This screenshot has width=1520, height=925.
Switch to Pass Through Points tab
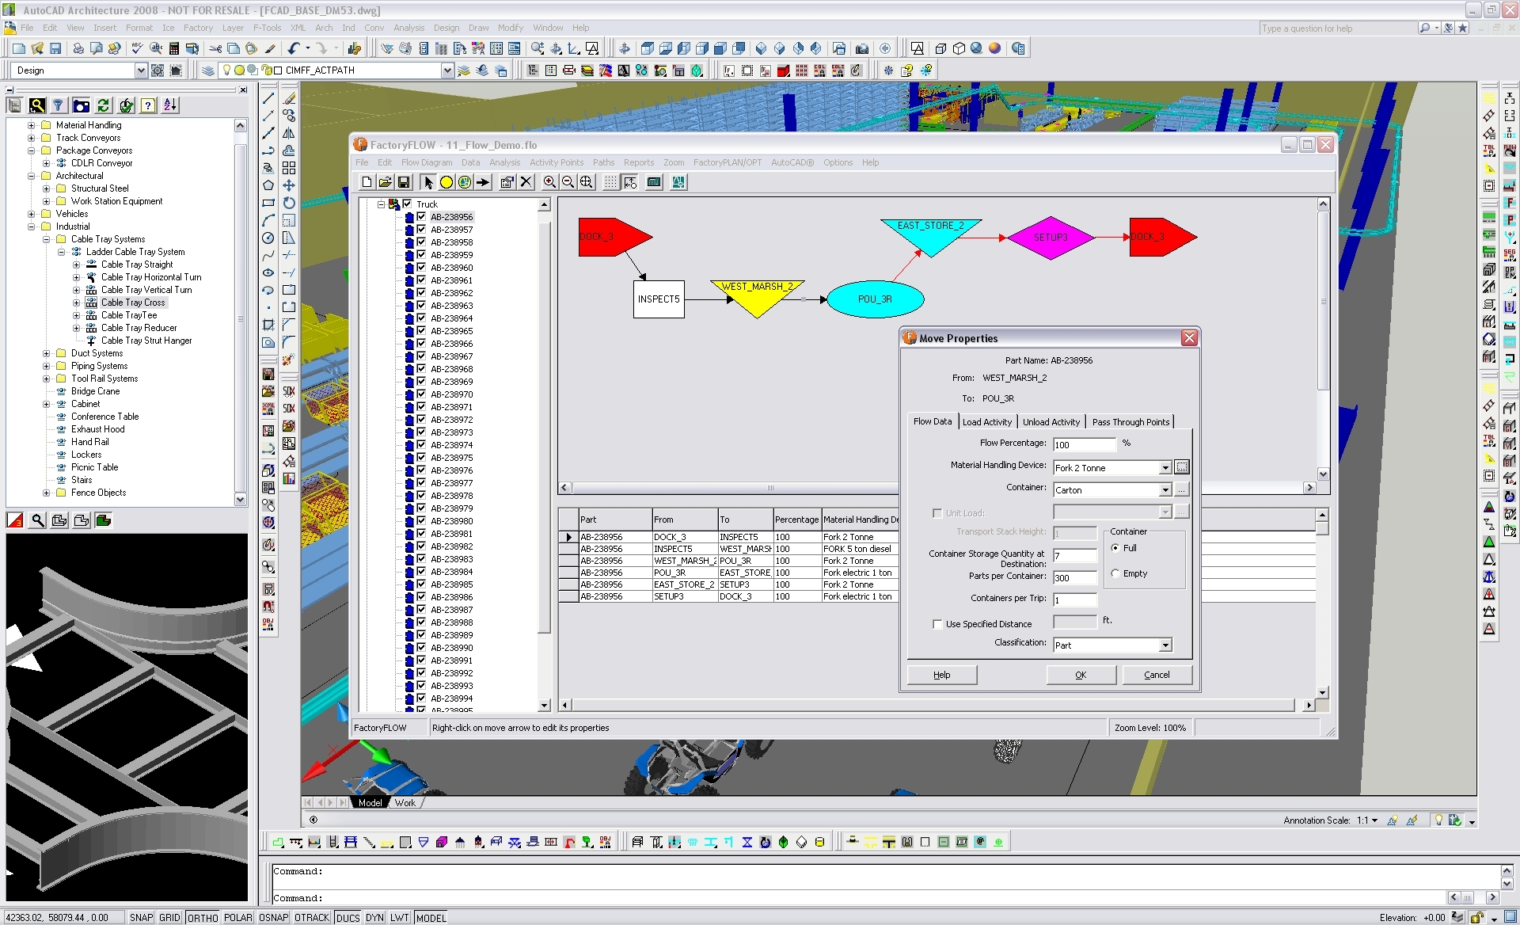[x=1130, y=422]
